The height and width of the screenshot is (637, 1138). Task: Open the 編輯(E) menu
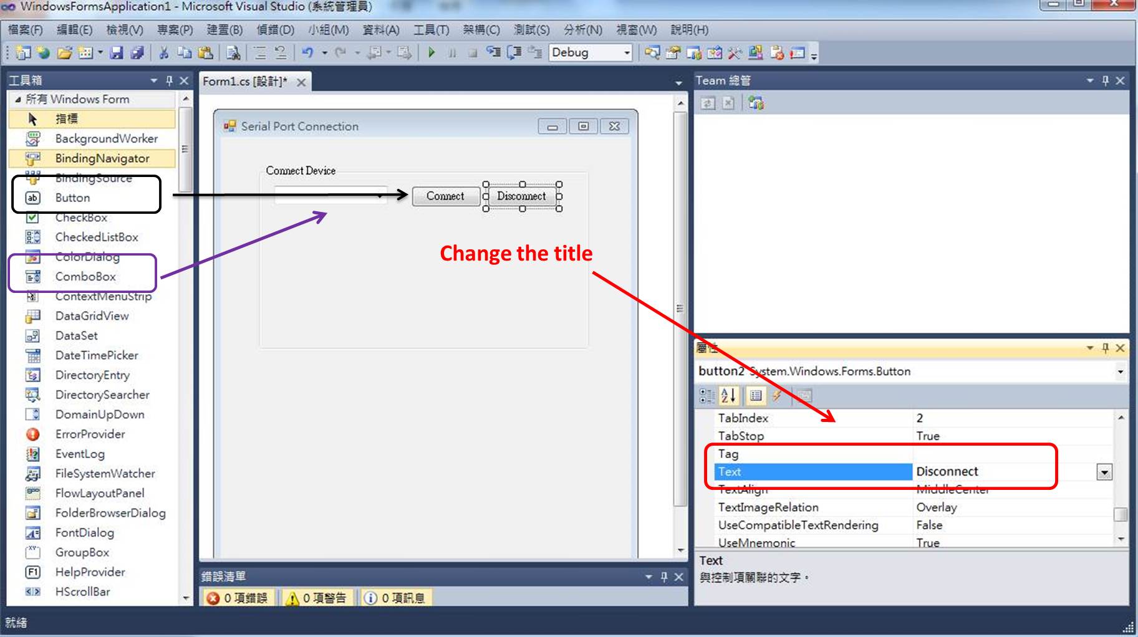tap(75, 30)
